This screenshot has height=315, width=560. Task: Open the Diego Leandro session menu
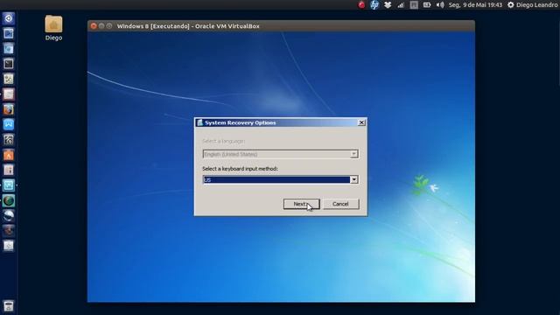point(533,5)
